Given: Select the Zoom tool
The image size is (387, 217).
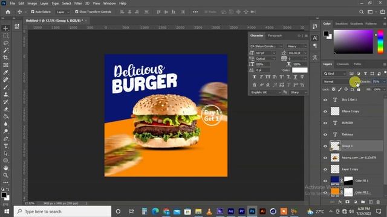Looking at the screenshot, I should tap(5, 175).
